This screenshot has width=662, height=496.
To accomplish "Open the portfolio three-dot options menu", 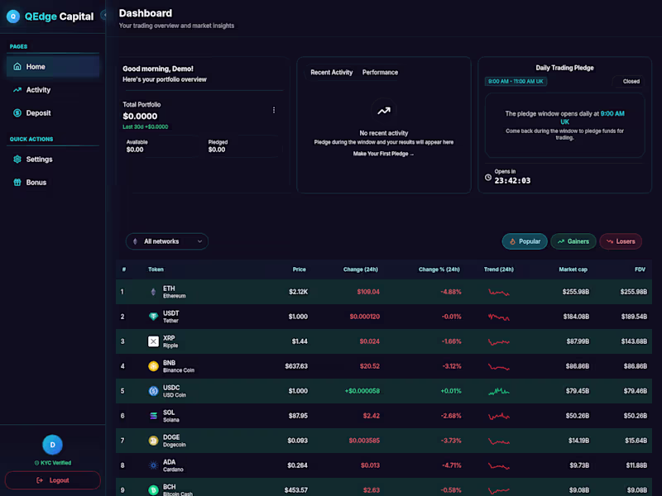I will pyautogui.click(x=274, y=110).
